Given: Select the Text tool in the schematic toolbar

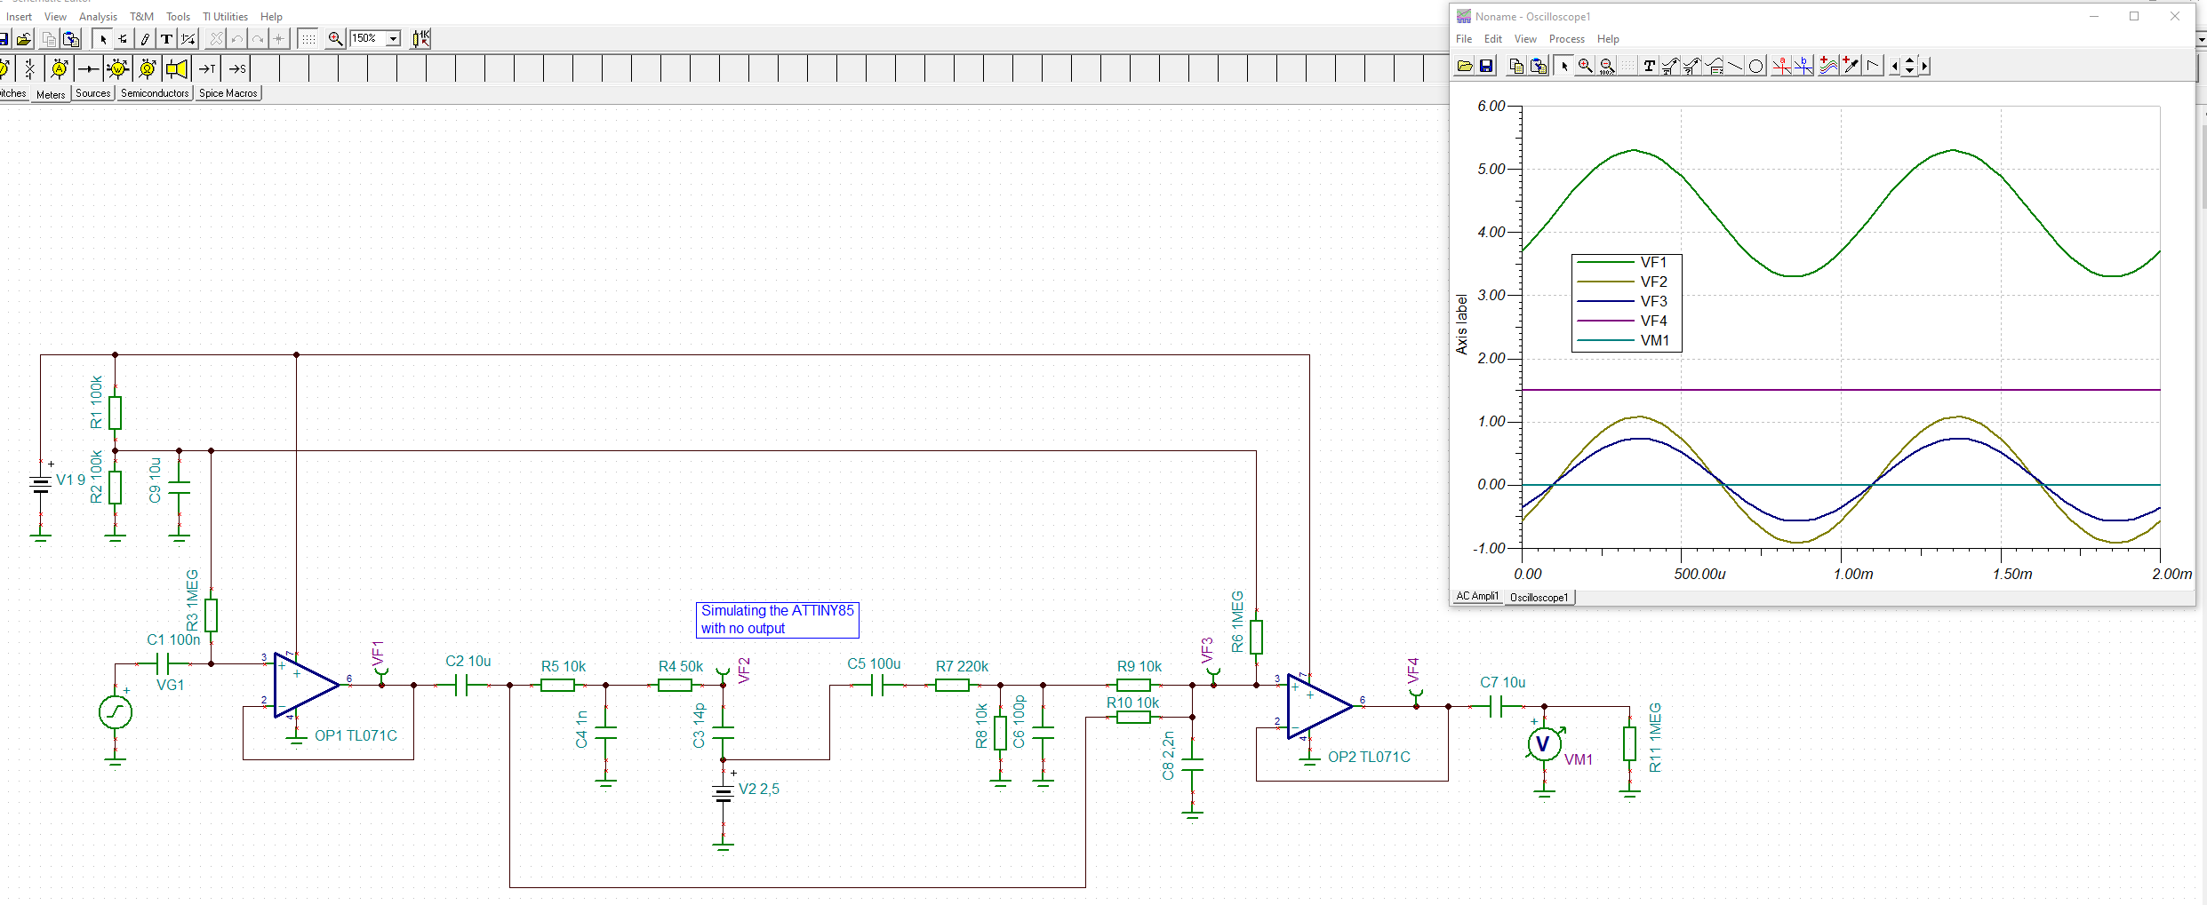Looking at the screenshot, I should pos(165,38).
